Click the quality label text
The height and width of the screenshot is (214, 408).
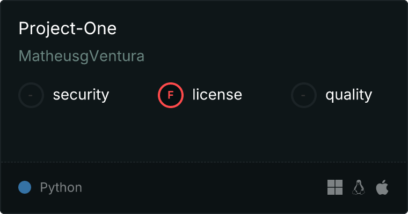(x=348, y=95)
